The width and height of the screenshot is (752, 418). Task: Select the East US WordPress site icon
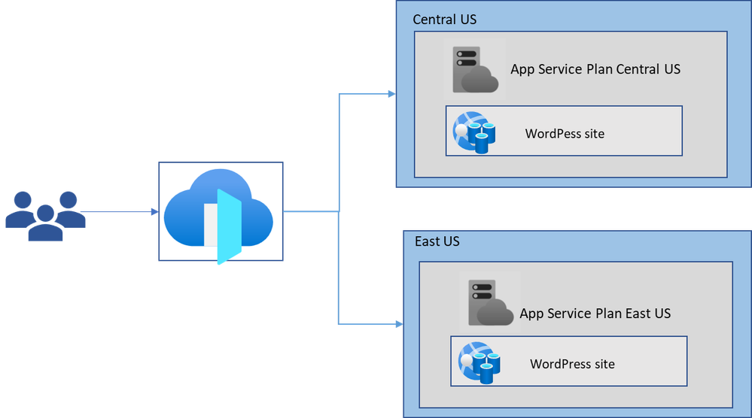(x=479, y=363)
